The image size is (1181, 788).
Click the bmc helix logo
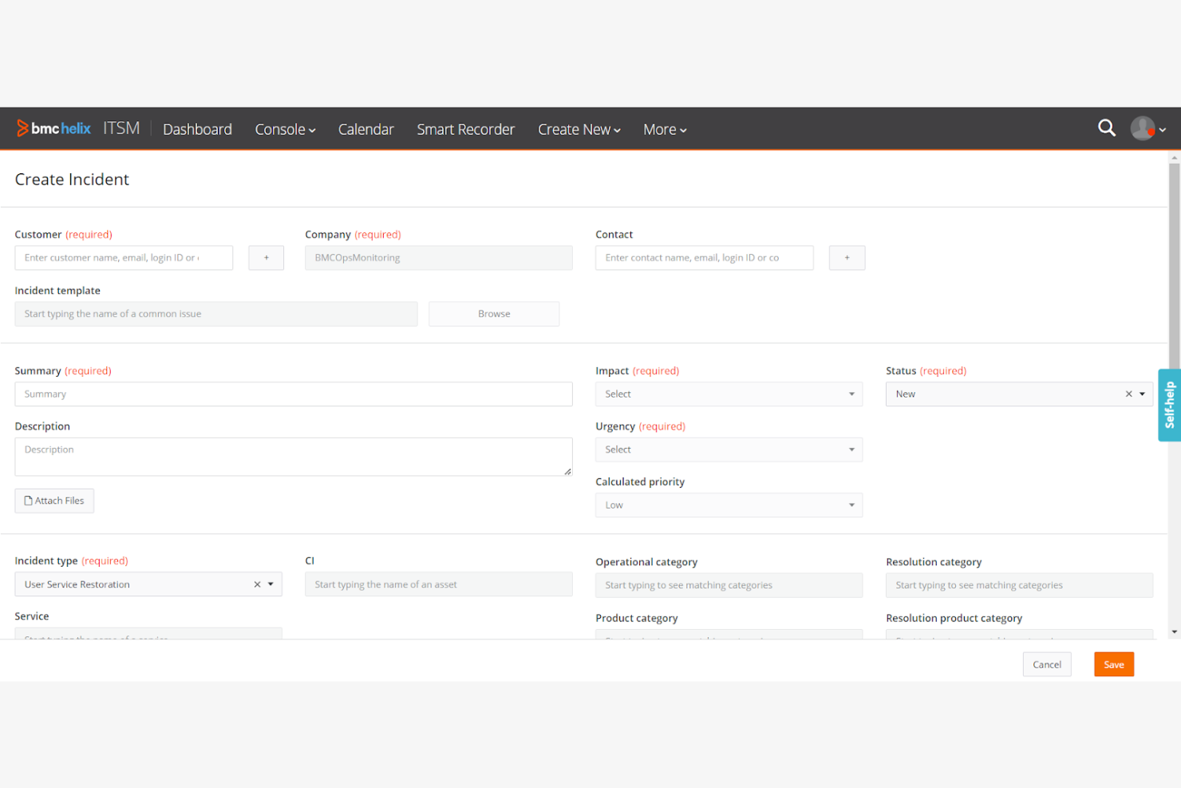pos(53,128)
